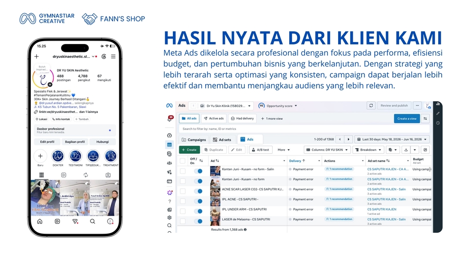
Task: Go to next page of ads
Action: (x=348, y=139)
